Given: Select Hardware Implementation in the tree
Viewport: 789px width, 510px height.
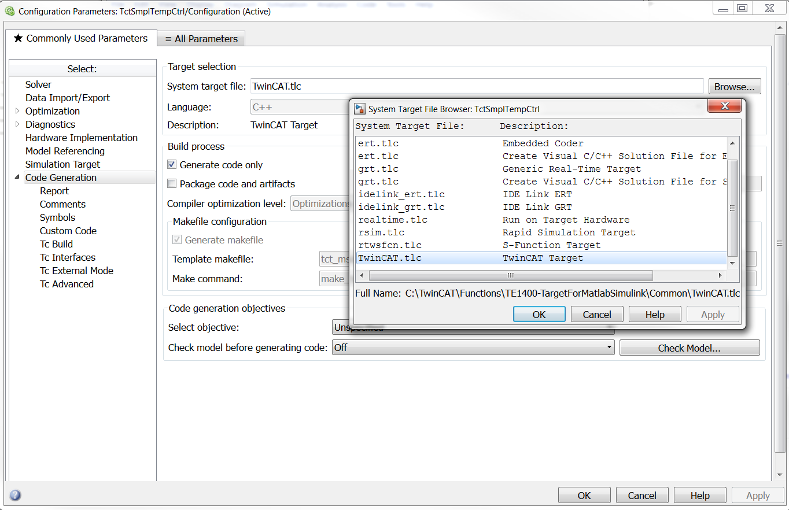Looking at the screenshot, I should [x=82, y=138].
